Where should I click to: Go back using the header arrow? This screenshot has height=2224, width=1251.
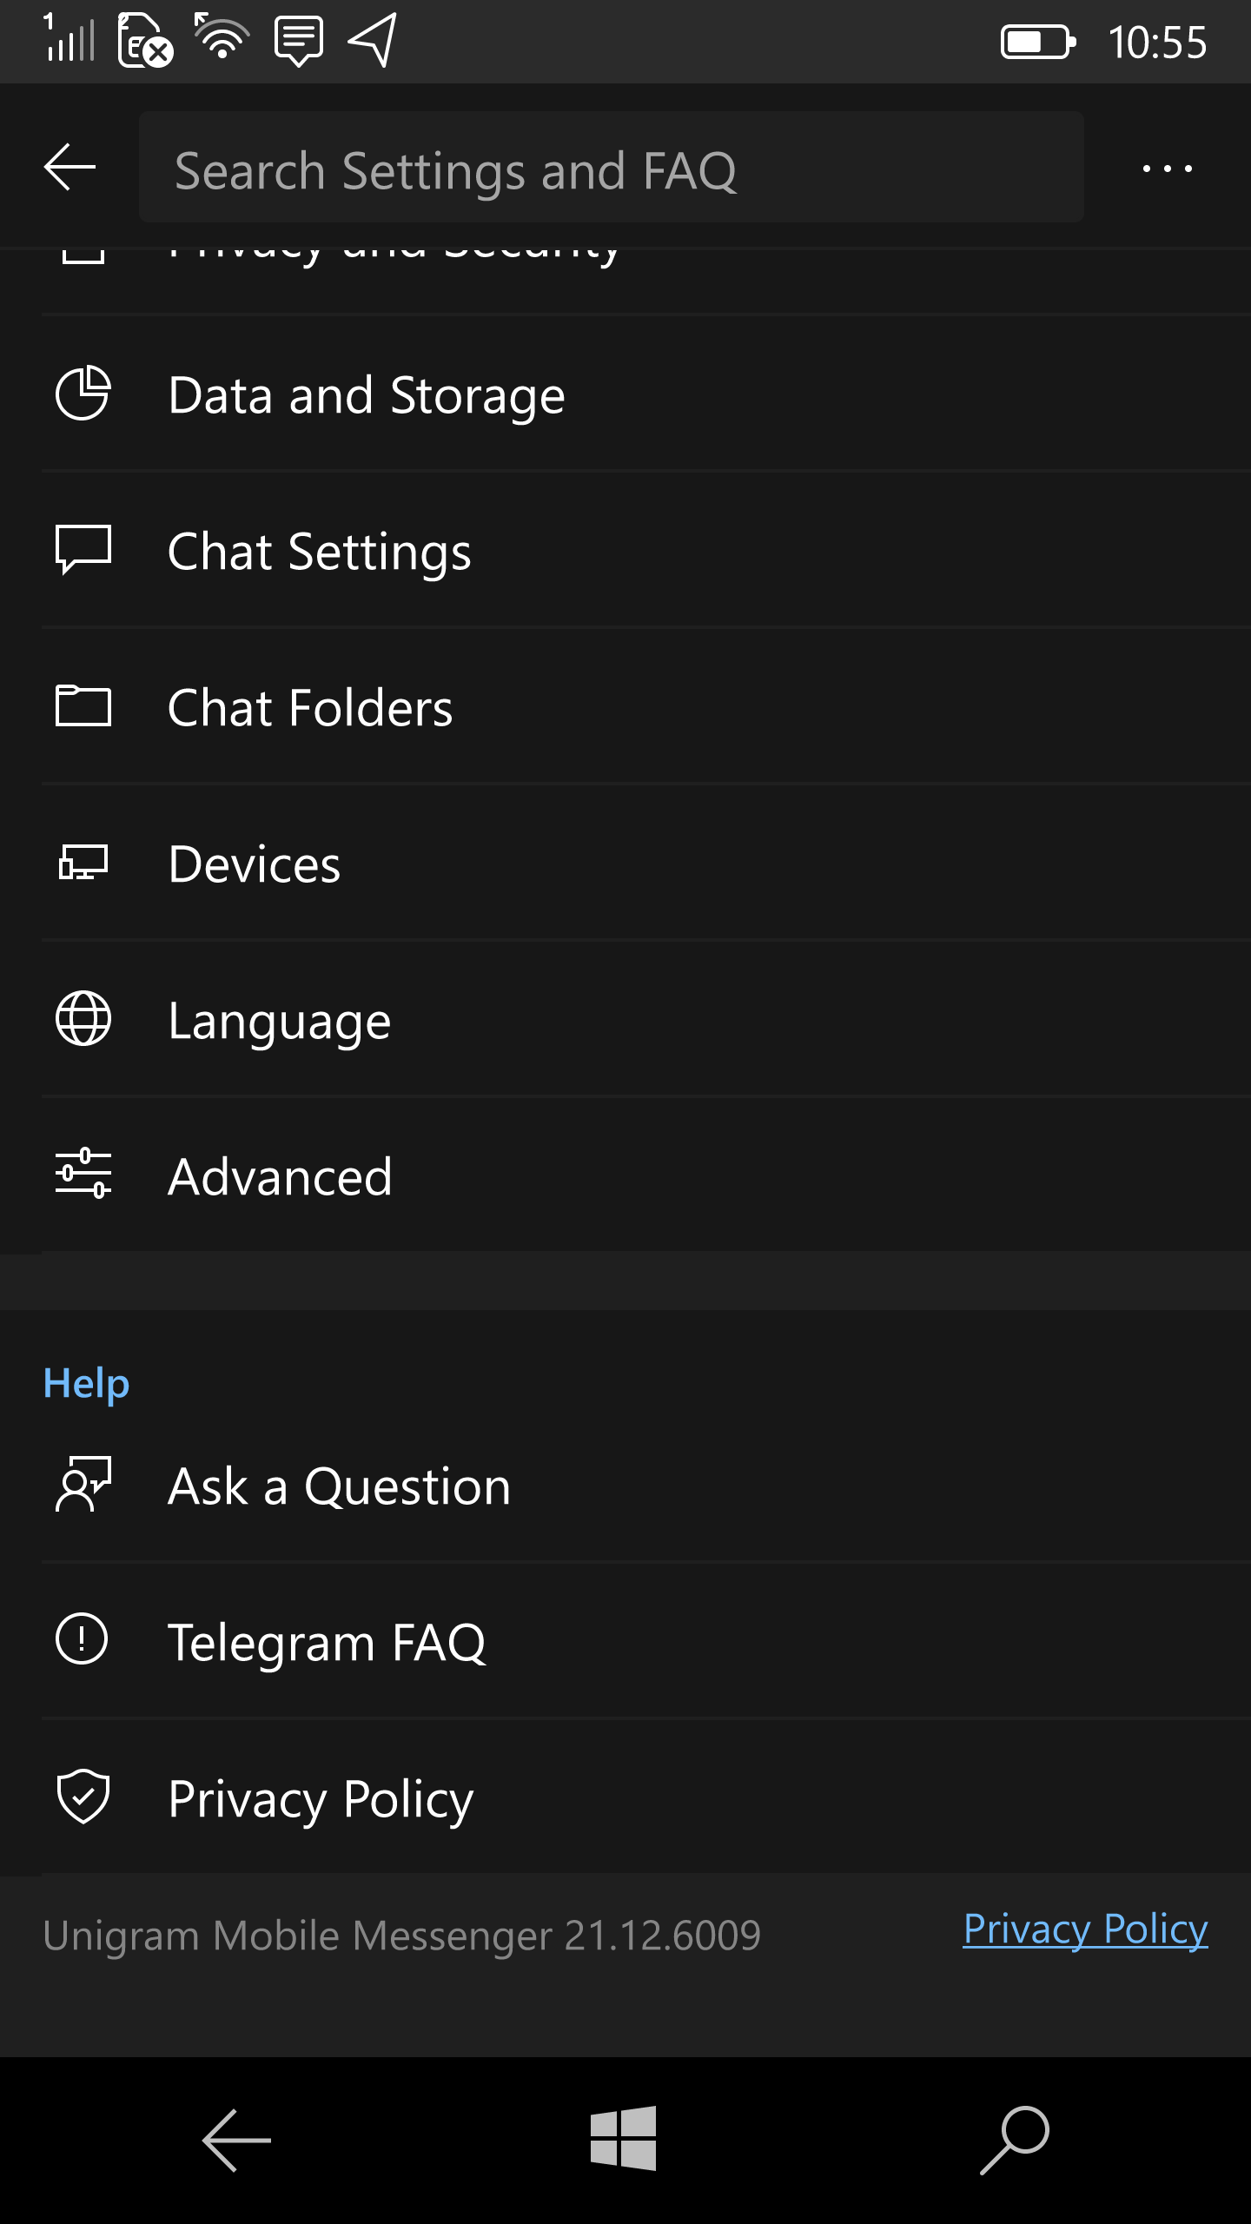(69, 167)
